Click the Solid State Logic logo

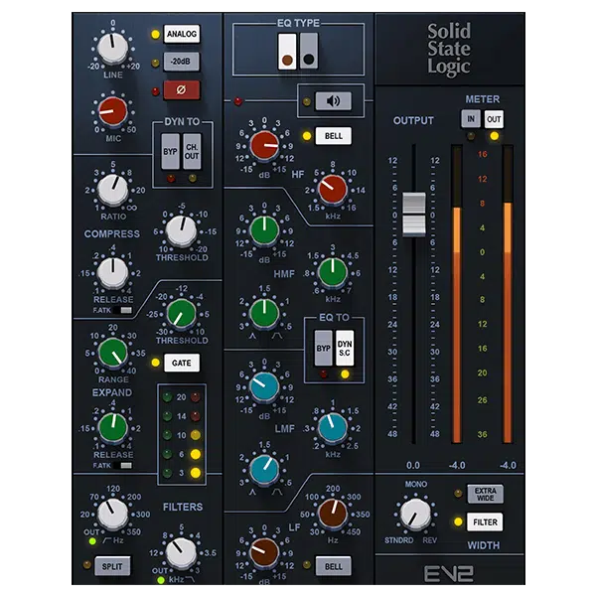pyautogui.click(x=449, y=49)
